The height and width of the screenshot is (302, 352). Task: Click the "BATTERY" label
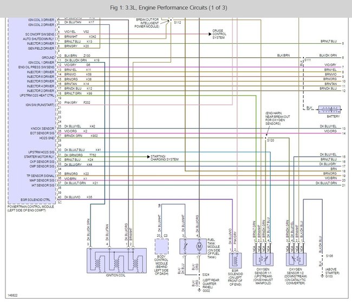tap(333, 117)
